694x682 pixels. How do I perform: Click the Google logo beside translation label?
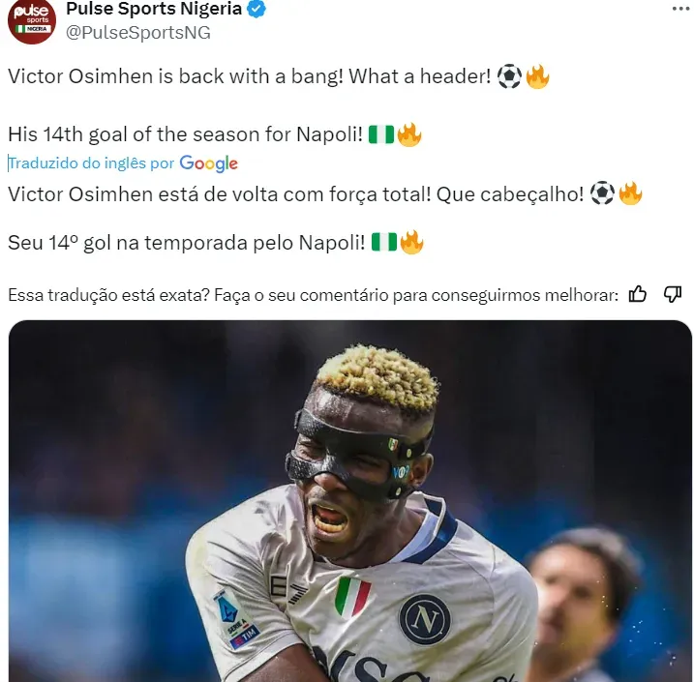click(208, 163)
